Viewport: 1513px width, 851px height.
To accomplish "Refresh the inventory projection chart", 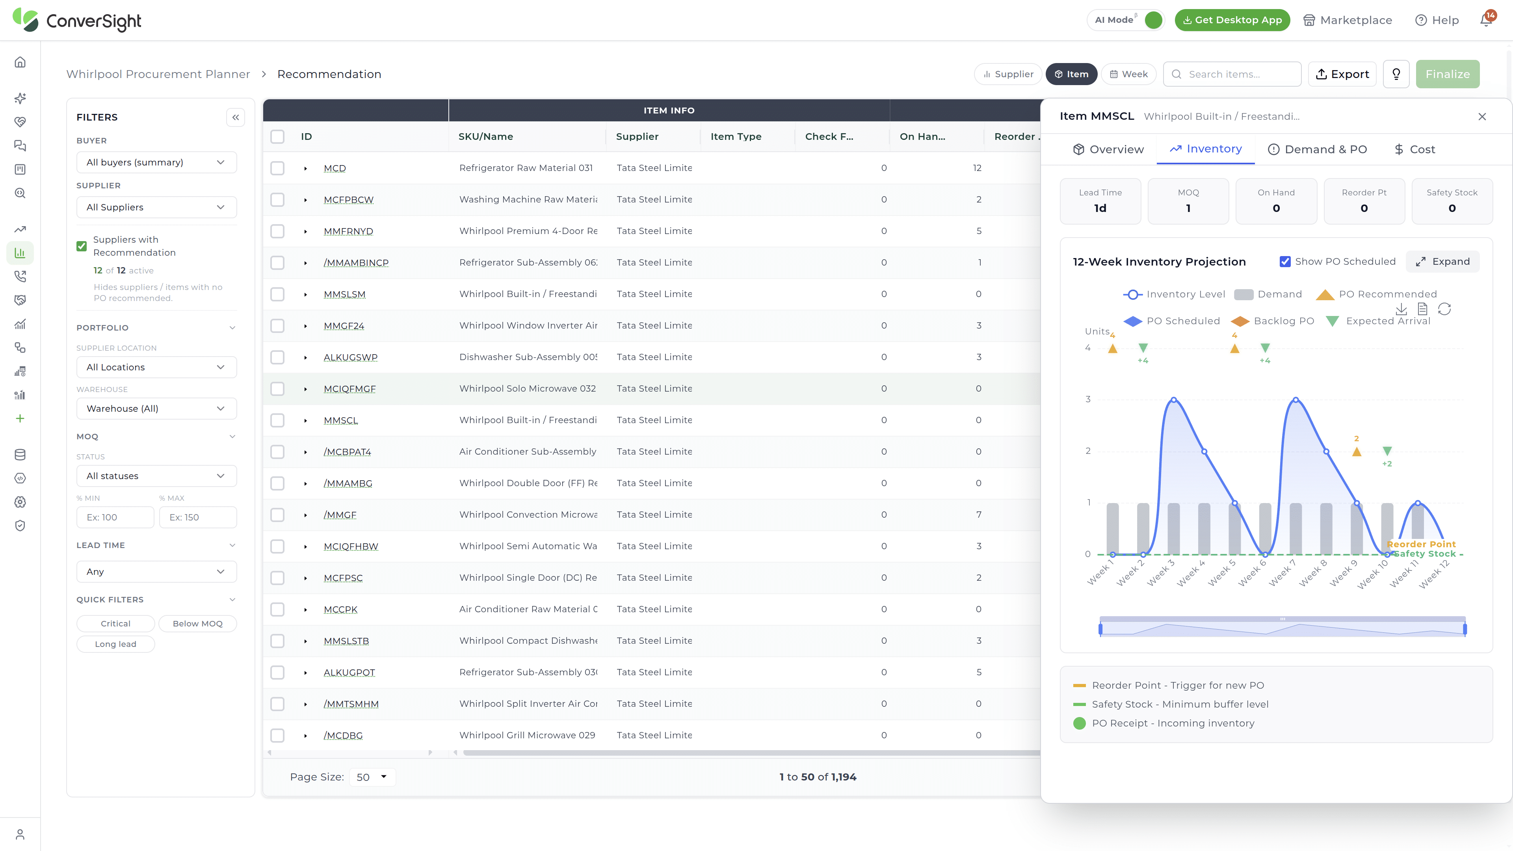I will [x=1444, y=309].
